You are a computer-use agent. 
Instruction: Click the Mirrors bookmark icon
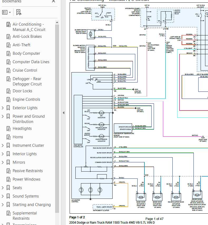8,162
